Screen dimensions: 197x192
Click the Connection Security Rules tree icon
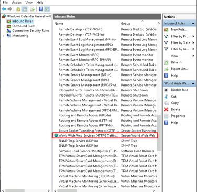(x=9, y=31)
